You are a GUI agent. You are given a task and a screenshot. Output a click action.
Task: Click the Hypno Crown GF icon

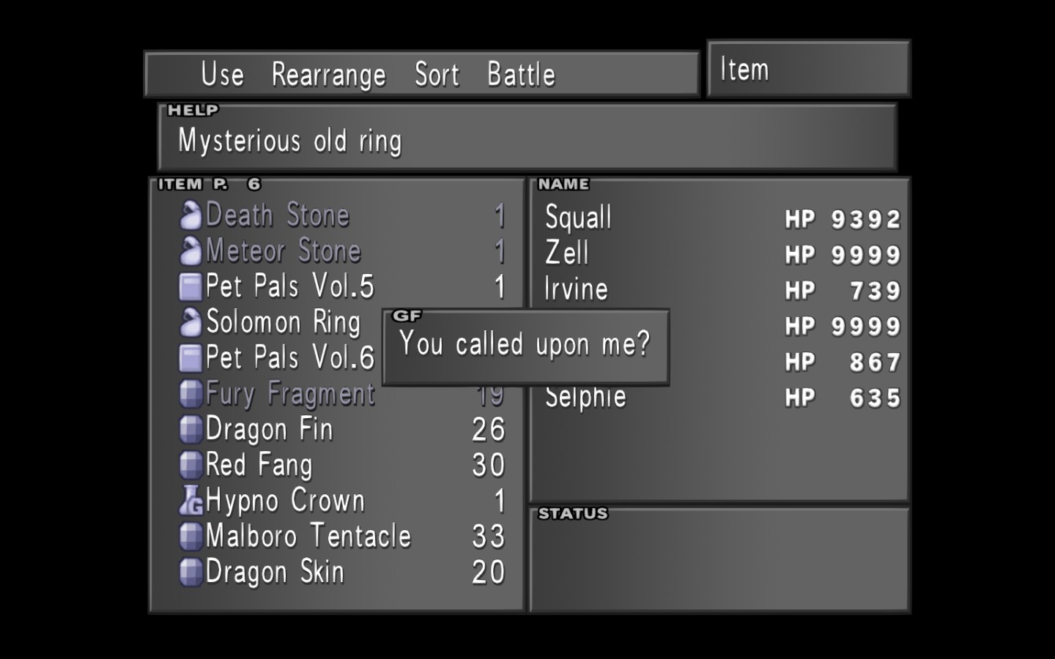(x=190, y=501)
